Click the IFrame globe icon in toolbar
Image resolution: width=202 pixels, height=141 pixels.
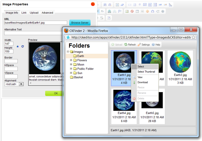point(163,11)
